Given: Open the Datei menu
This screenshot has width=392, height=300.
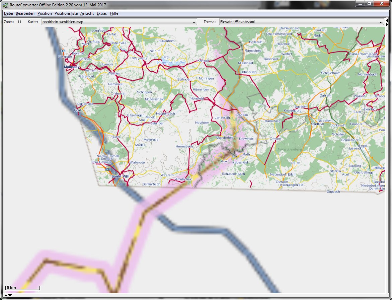Looking at the screenshot, I should pyautogui.click(x=8, y=13).
